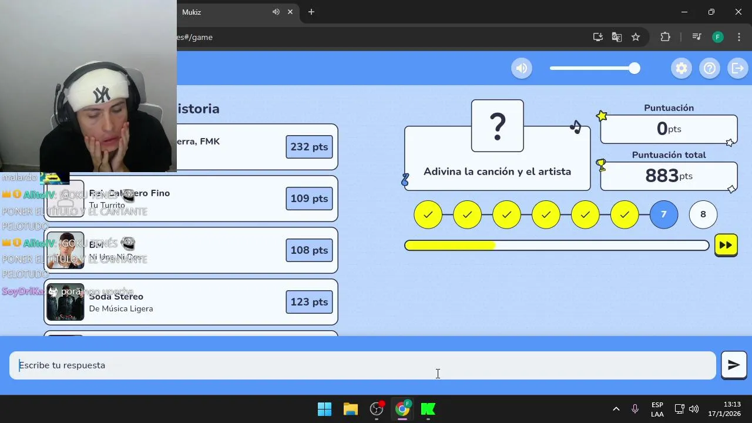Open the volume tray icon
752x423 pixels.
[x=694, y=409]
